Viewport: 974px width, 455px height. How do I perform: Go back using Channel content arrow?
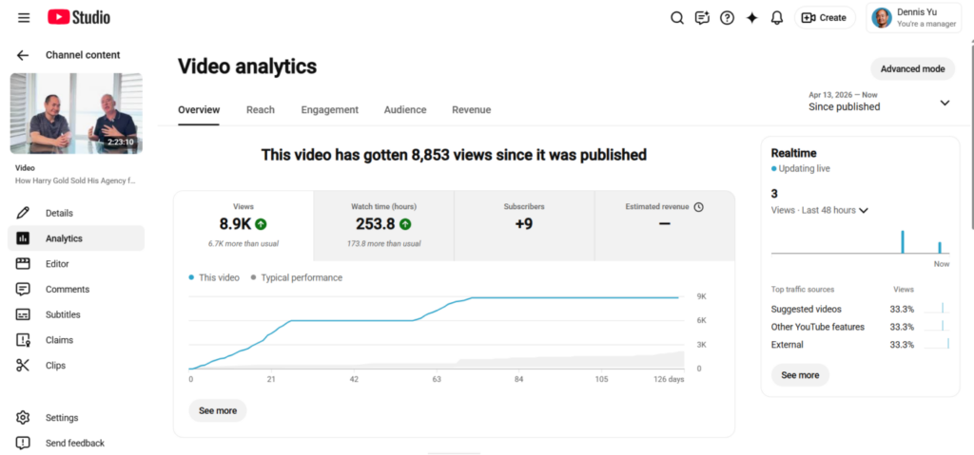coord(23,55)
